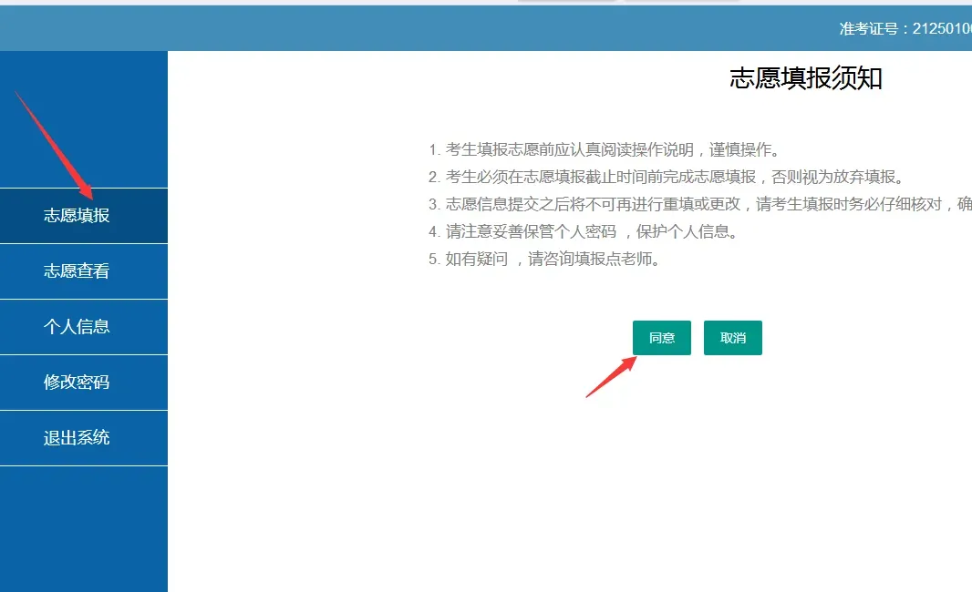Choose 退出系统 to log out
Viewport: 972px width, 592px height.
84,438
